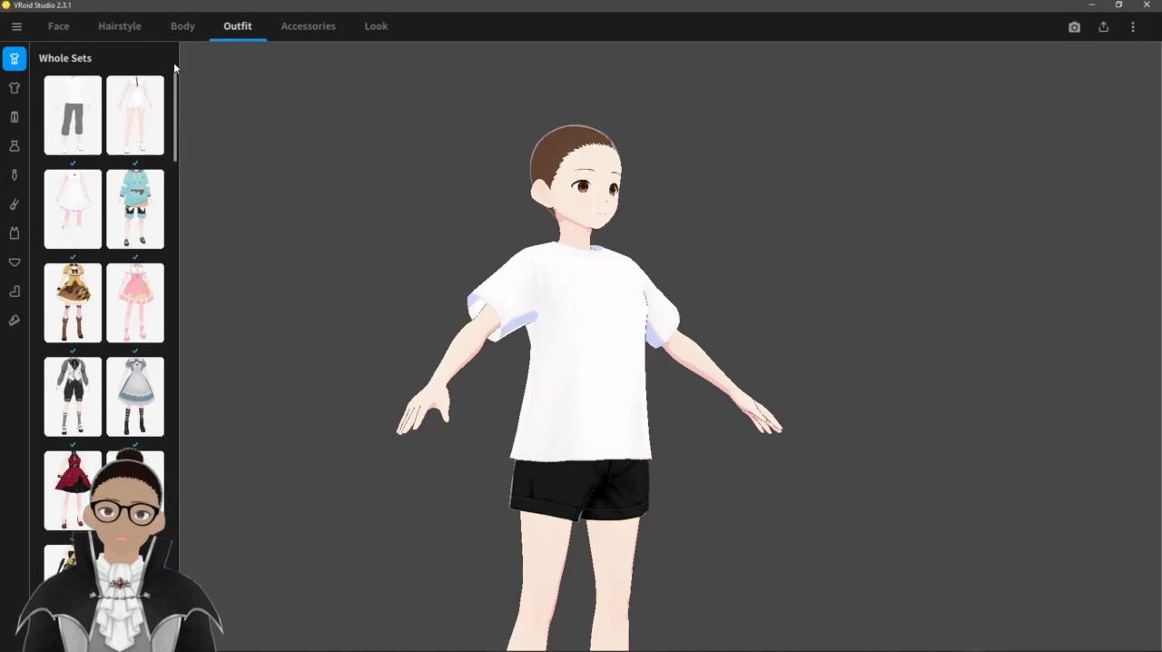
Task: Click the camera photo capture icon
Action: click(1074, 27)
